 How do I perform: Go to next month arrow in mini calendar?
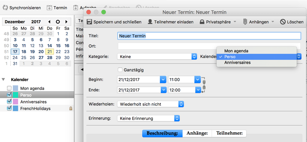(x=66, y=22)
